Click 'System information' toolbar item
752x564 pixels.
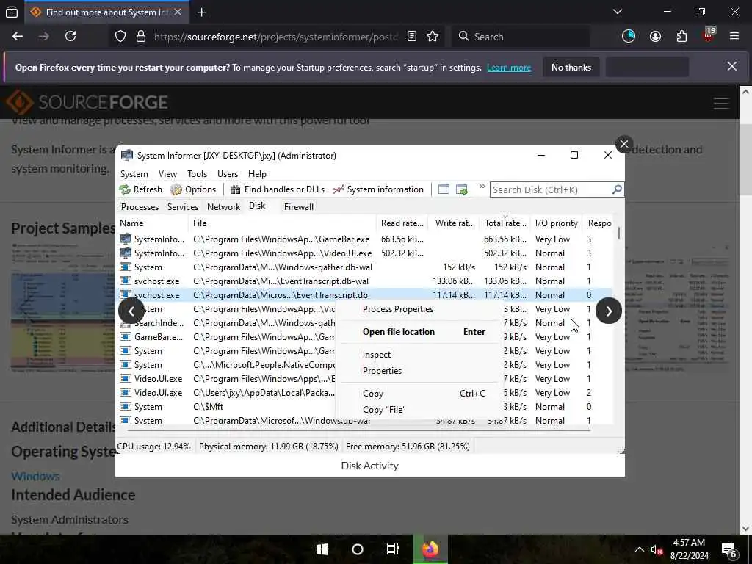pyautogui.click(x=378, y=189)
